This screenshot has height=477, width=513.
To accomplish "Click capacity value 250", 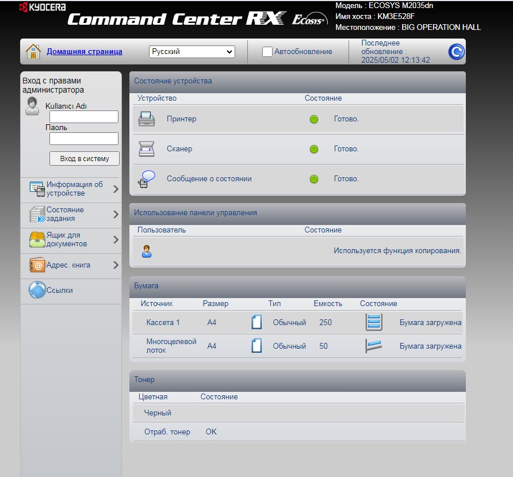I will click(x=326, y=322).
